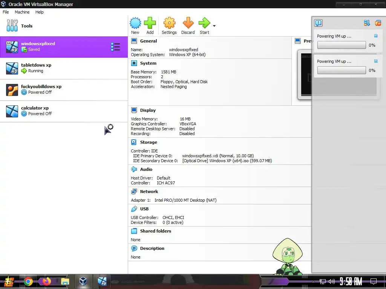The height and width of the screenshot is (289, 386).
Task: Open the Display settings header link
Action: click(x=148, y=110)
